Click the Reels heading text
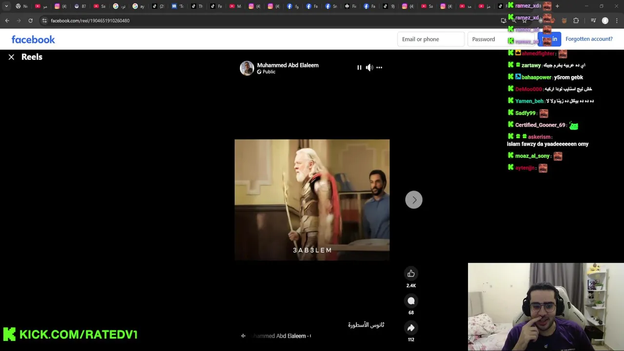Screen dimensions: 624x351 tap(32, 57)
